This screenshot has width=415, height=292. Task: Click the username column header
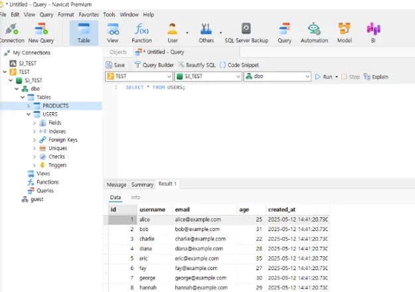coord(155,210)
